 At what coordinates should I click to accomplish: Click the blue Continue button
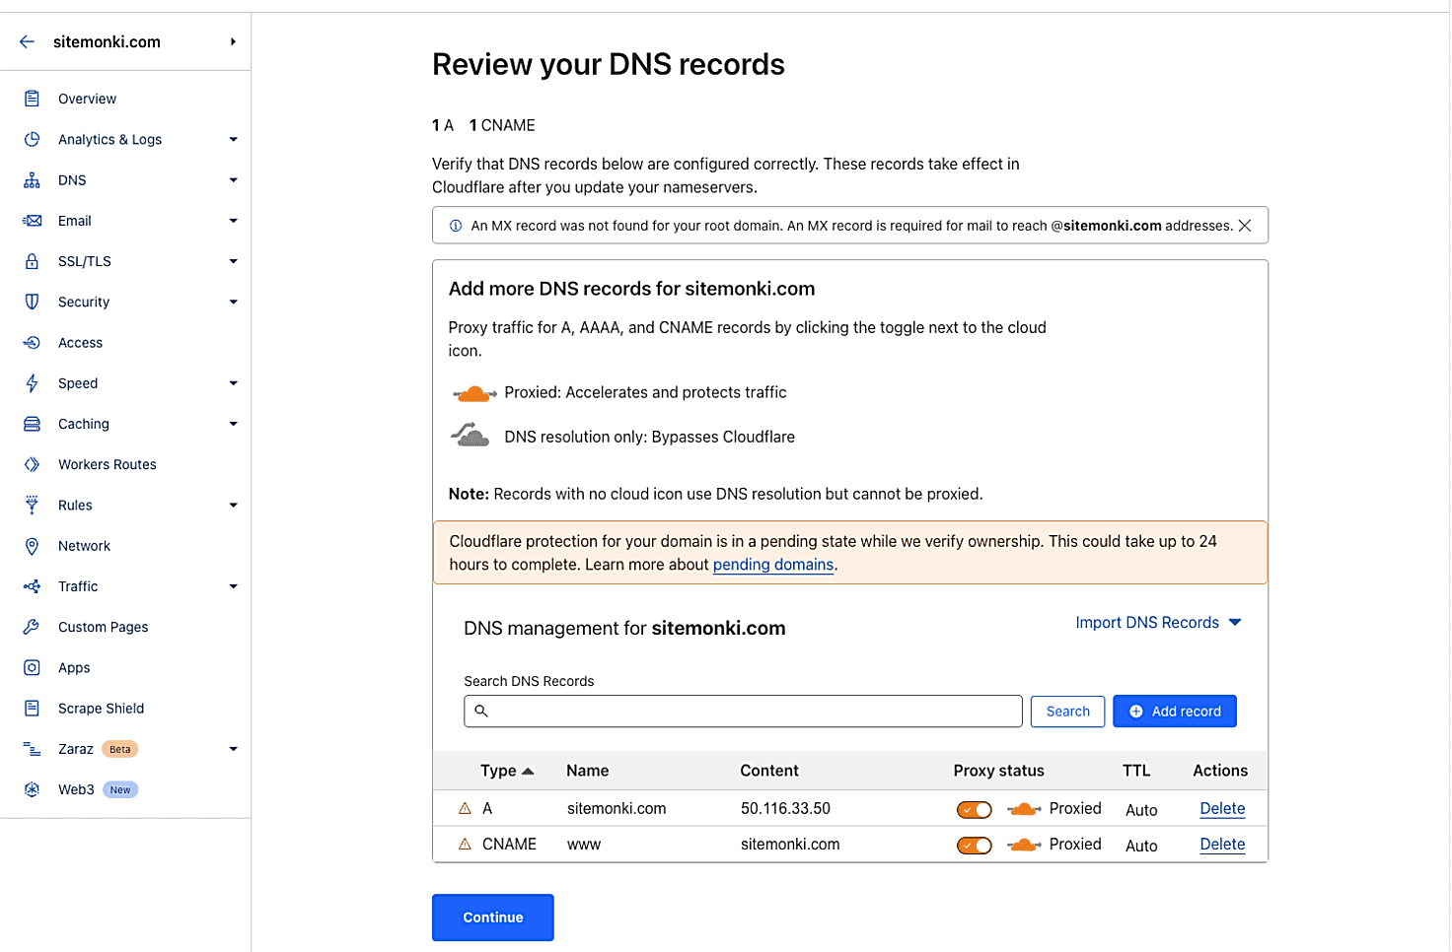pyautogui.click(x=493, y=918)
